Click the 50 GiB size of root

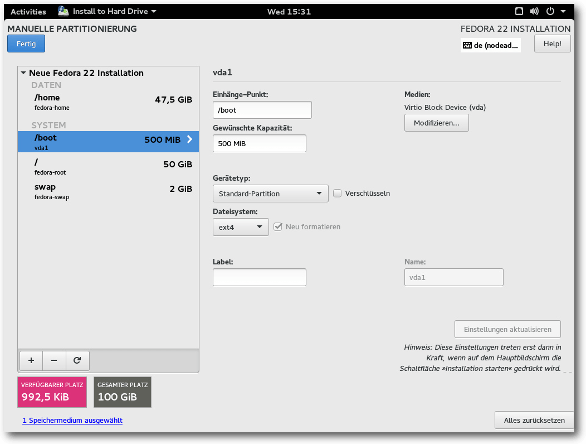pyautogui.click(x=178, y=165)
